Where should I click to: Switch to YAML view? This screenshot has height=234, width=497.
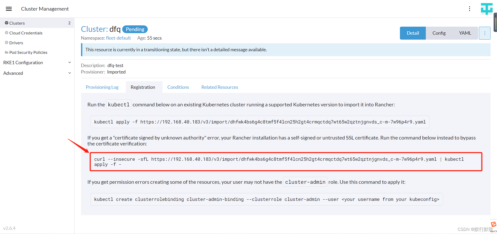465,33
